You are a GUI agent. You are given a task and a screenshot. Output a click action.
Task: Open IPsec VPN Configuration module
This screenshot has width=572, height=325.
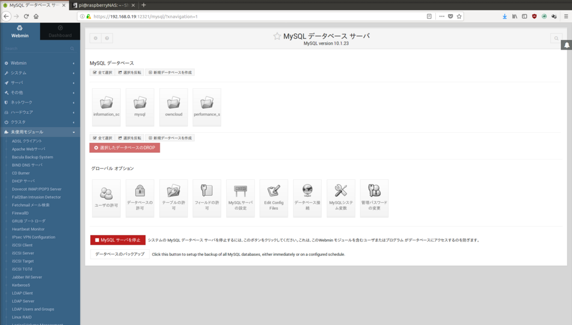pos(34,237)
